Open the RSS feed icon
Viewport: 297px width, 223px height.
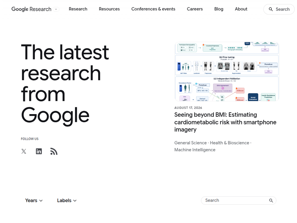(x=54, y=151)
